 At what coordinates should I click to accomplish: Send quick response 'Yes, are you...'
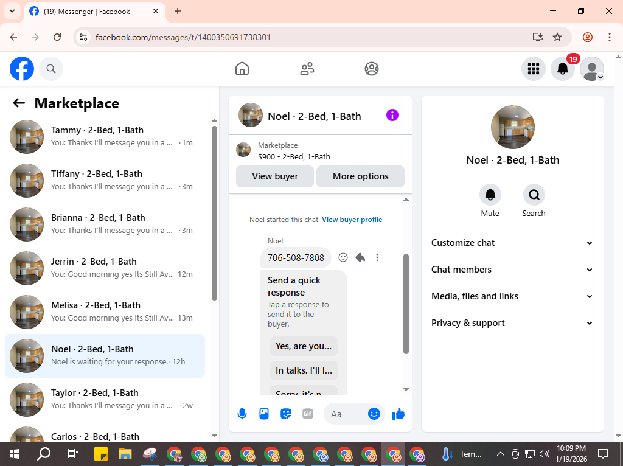(304, 346)
